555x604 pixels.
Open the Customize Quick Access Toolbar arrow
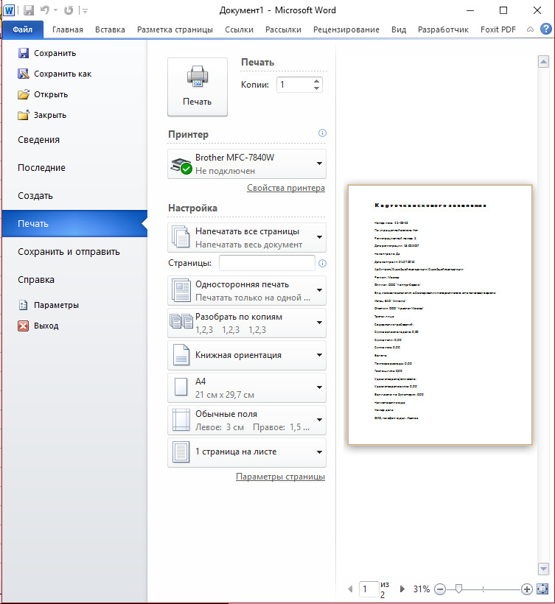click(x=85, y=11)
